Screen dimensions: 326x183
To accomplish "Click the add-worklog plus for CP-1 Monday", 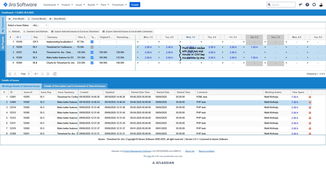I will 138,42.
